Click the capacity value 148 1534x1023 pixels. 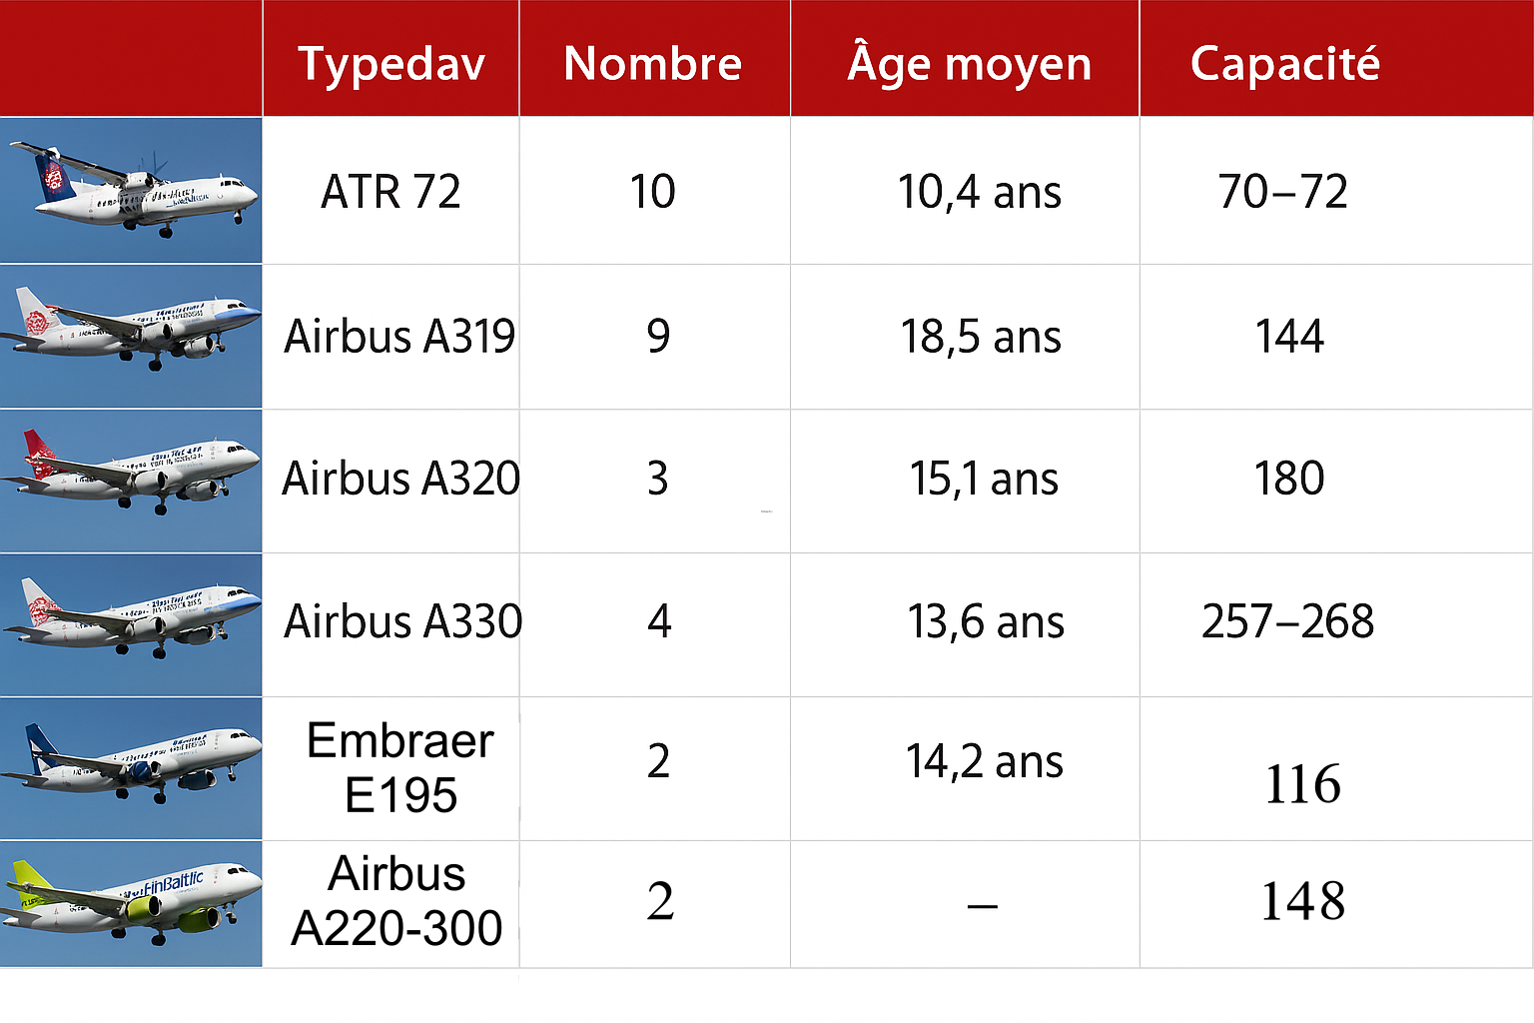pos(1302,901)
